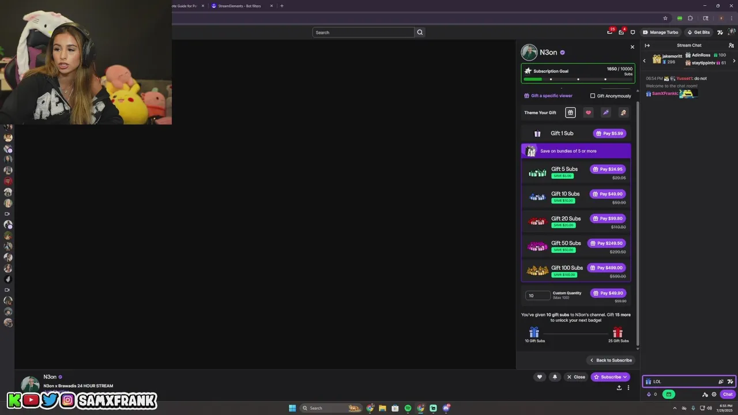
Task: Open chat settings gear icon
Action: click(x=714, y=394)
